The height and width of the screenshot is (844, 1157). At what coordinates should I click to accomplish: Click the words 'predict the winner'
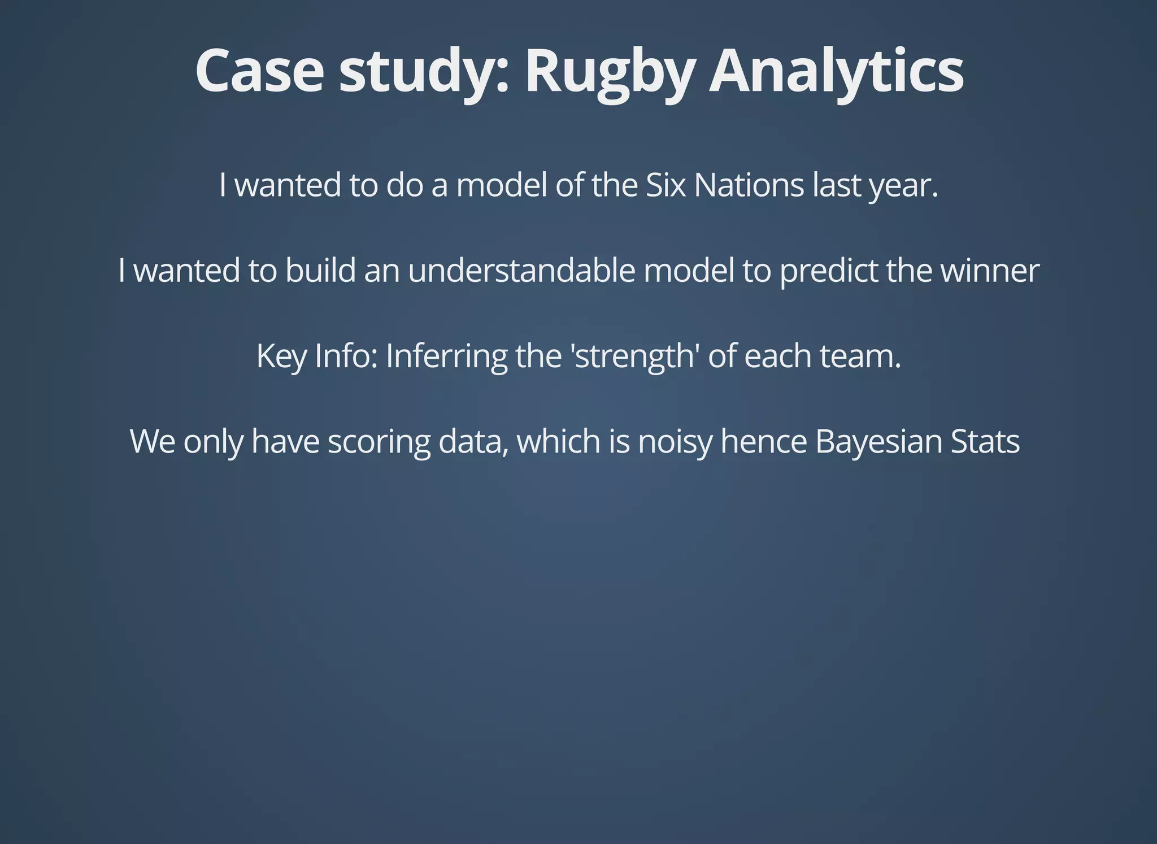pos(910,271)
